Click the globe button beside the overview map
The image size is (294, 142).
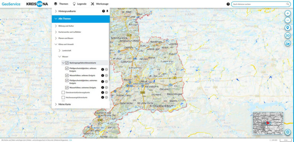(x=287, y=132)
